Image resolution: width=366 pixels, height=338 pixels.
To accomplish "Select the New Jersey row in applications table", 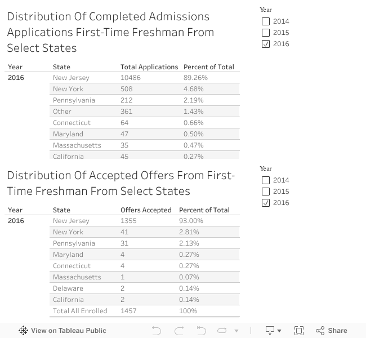I will pos(71,78).
